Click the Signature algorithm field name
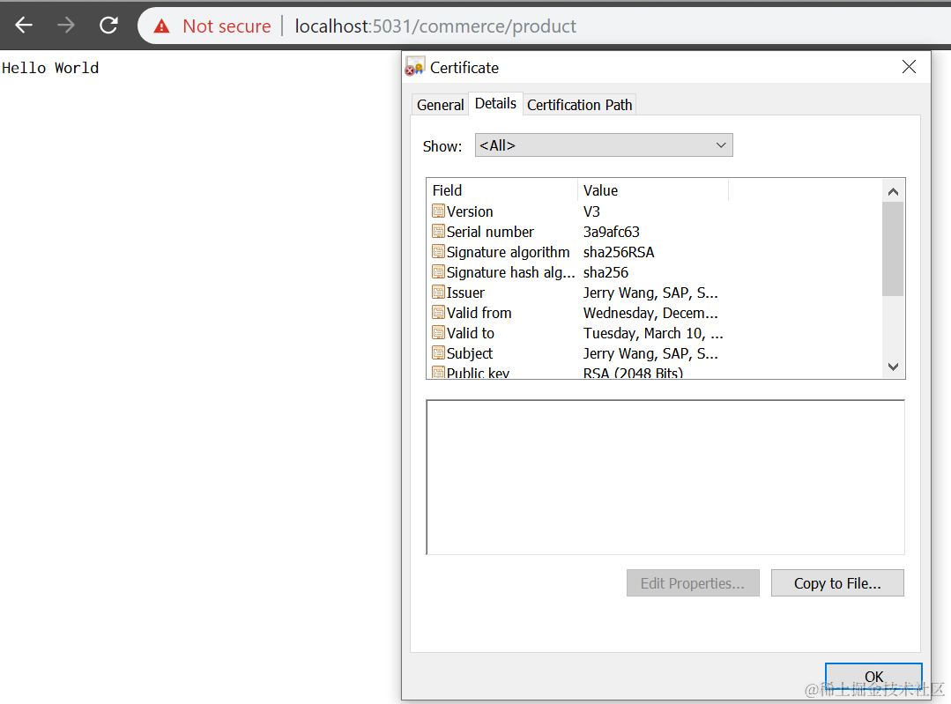The height and width of the screenshot is (704, 951). click(x=509, y=252)
